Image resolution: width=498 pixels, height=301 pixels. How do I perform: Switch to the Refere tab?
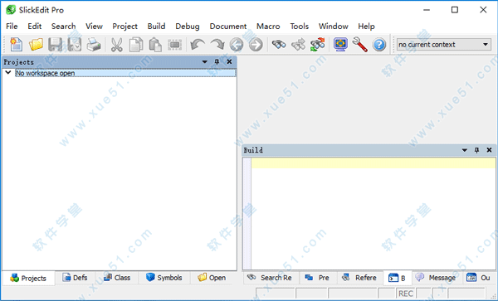tap(359, 278)
